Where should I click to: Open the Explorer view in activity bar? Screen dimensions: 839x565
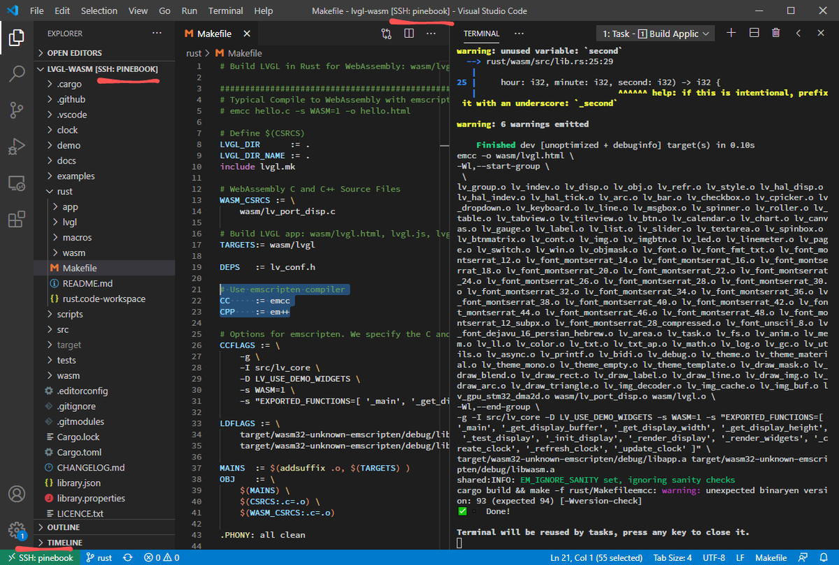17,36
